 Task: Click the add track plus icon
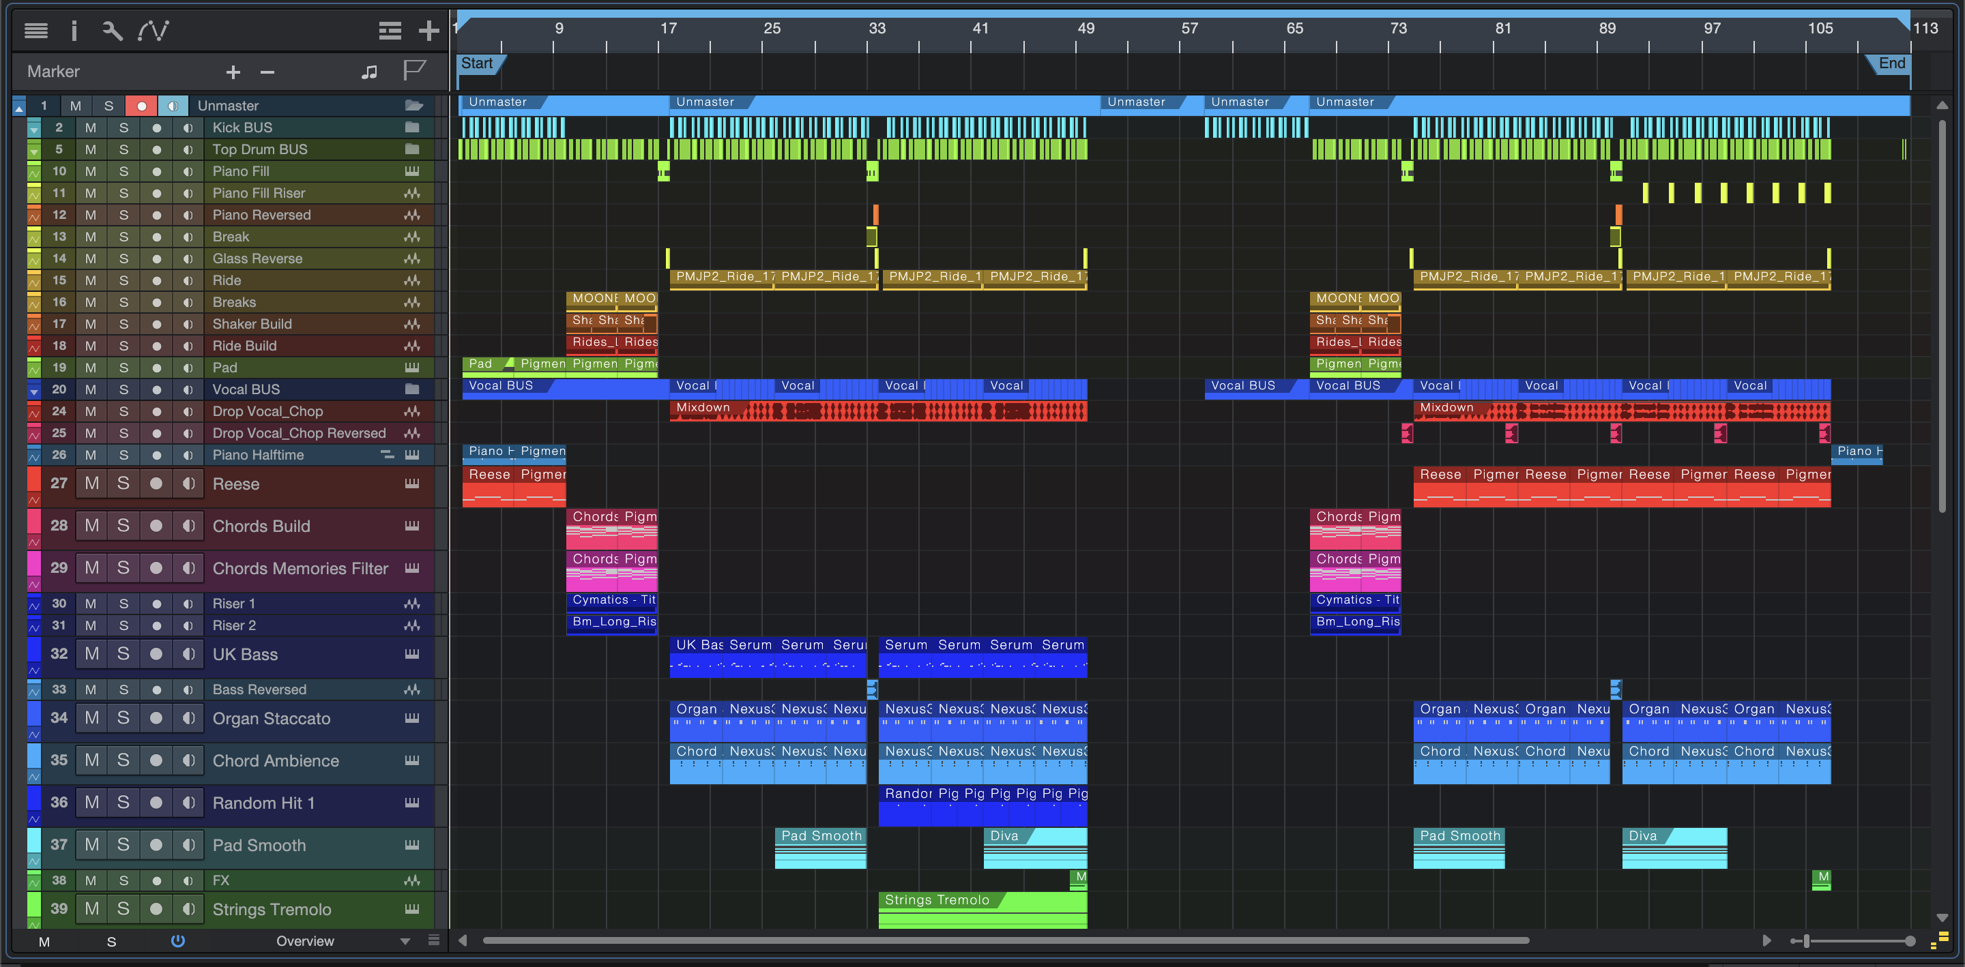click(x=428, y=31)
